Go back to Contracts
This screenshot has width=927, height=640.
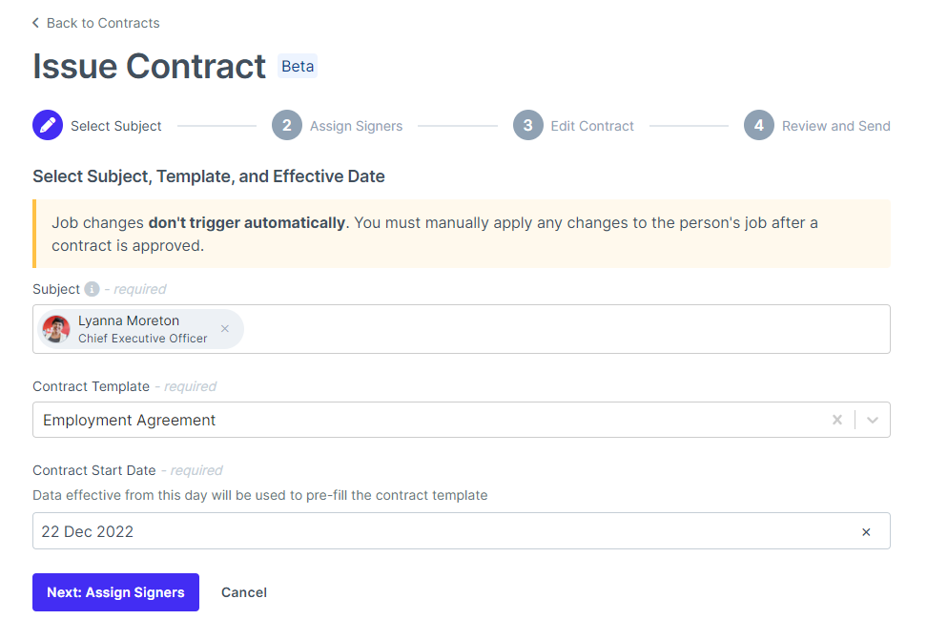pyautogui.click(x=103, y=22)
